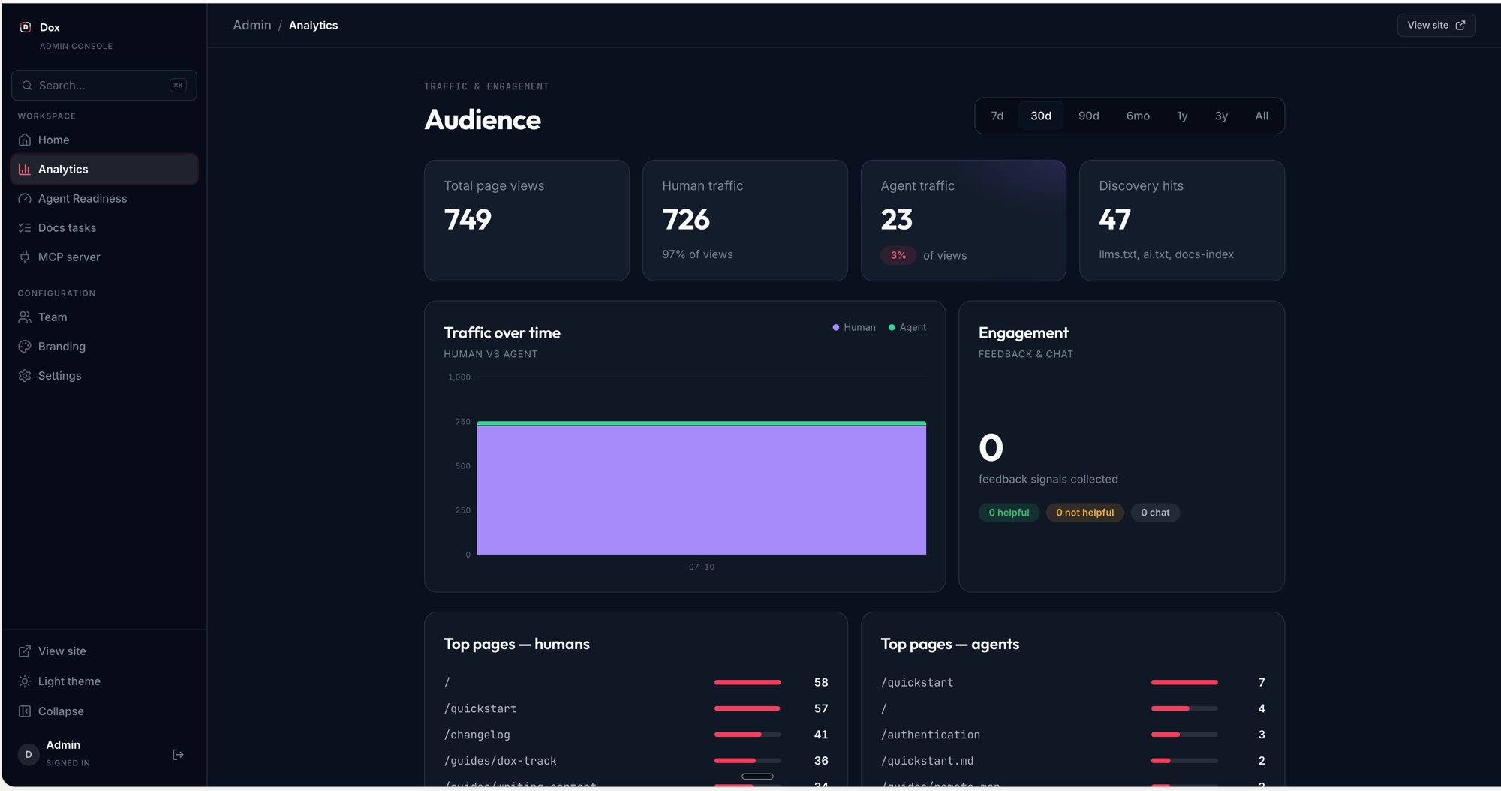Choose the 1y time range
The image size is (1501, 791).
(1182, 116)
